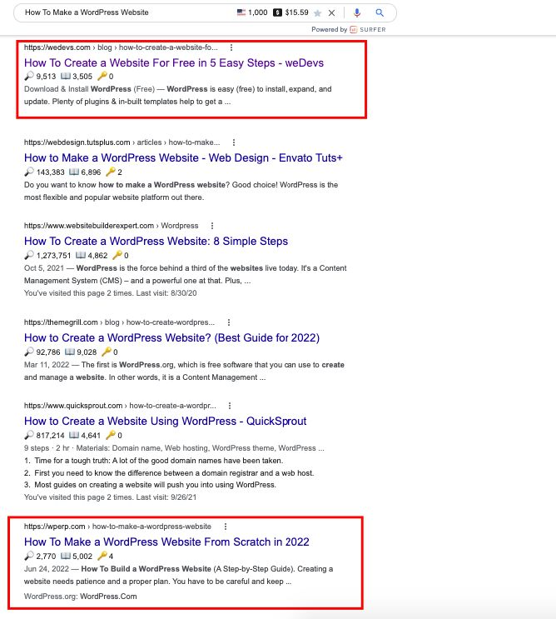Open the QuickSprout WordPress result title
Viewport: 556px width, 619px height.
click(166, 422)
